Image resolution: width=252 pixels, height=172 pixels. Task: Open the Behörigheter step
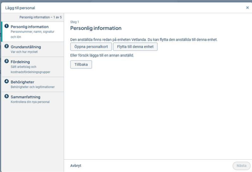22,82
